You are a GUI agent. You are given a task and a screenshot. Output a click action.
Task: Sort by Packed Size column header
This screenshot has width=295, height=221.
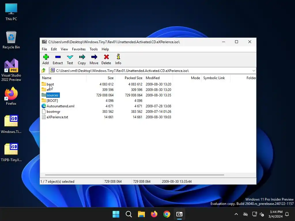point(130,78)
